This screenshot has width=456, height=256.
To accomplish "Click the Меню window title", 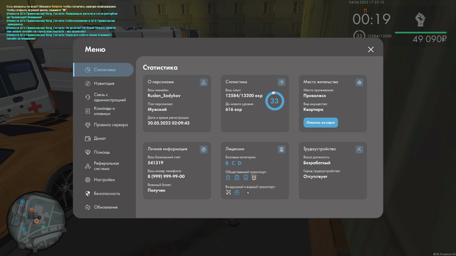I will (x=95, y=50).
